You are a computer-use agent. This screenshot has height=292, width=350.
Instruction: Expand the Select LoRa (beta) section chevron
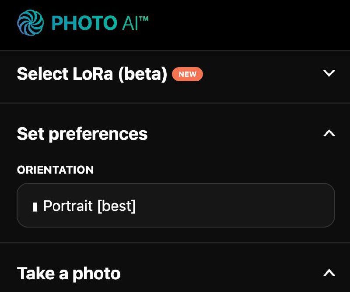coord(329,73)
